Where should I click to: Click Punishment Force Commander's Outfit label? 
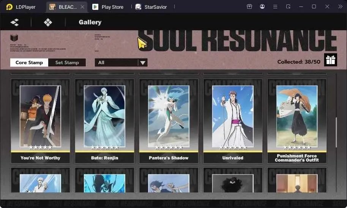pyautogui.click(x=297, y=158)
